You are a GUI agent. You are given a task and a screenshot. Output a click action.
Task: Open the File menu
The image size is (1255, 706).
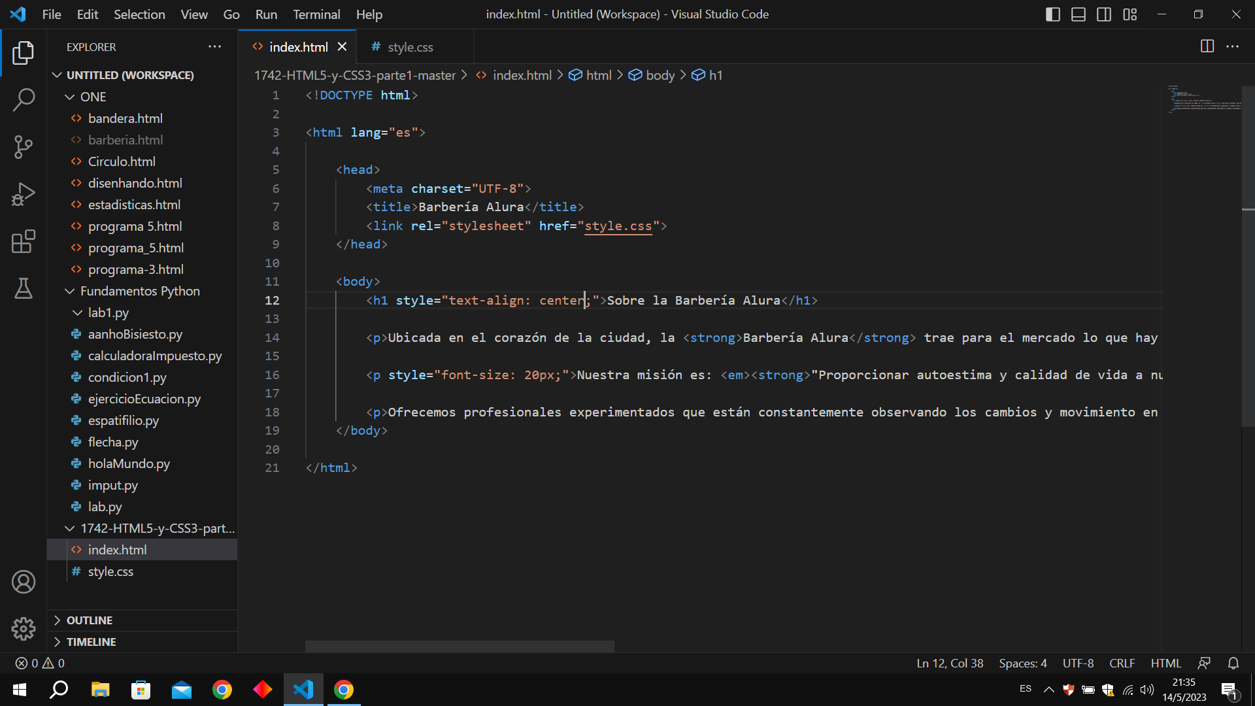coord(52,14)
